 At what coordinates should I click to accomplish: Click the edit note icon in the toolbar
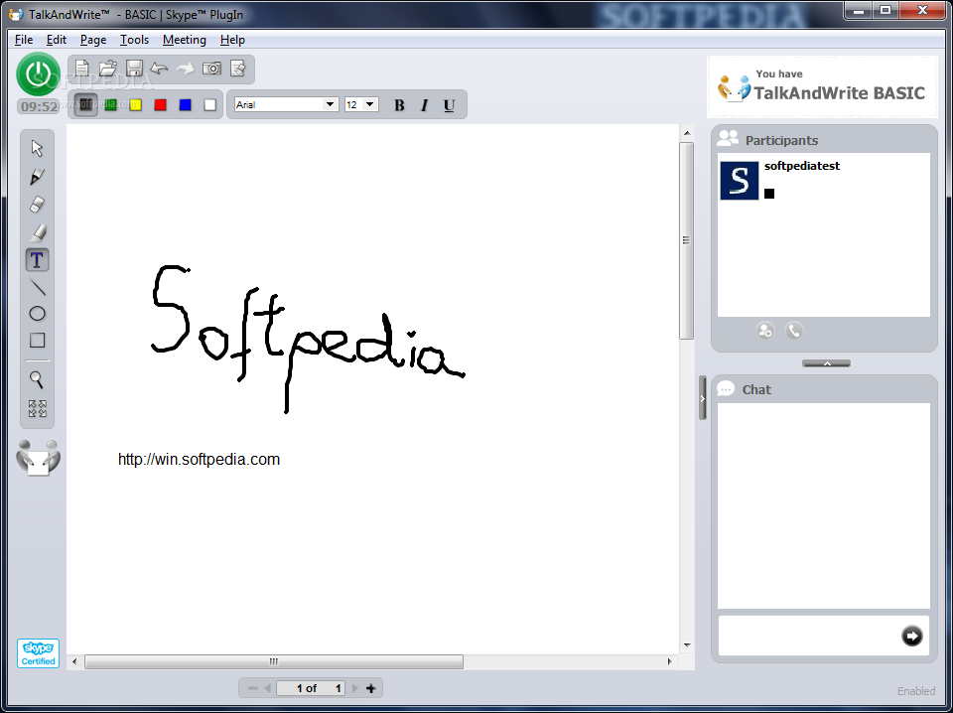pos(237,69)
